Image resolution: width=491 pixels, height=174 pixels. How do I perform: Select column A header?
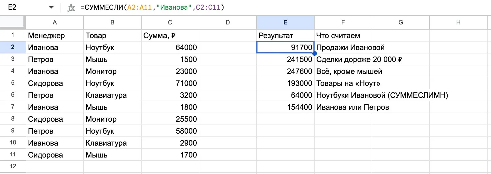click(x=55, y=22)
